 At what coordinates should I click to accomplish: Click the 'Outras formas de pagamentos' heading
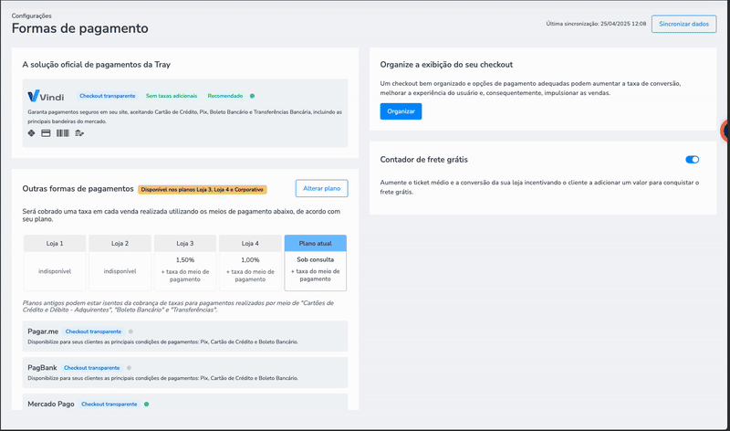[x=78, y=189]
